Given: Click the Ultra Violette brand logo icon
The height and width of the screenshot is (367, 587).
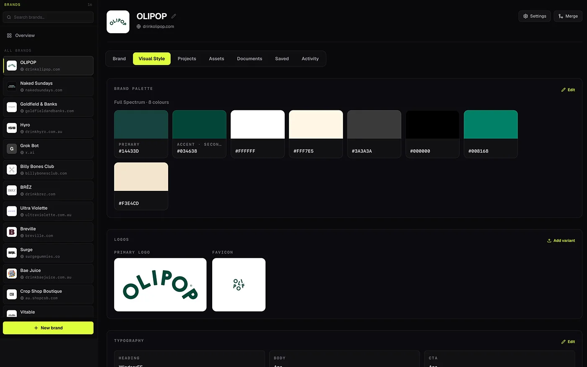Looking at the screenshot, I should (12, 211).
